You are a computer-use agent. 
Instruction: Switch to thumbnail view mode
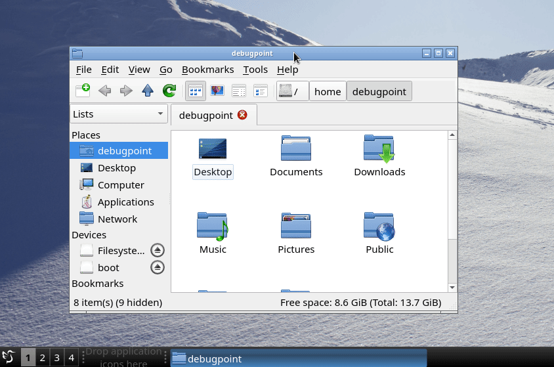tap(217, 91)
